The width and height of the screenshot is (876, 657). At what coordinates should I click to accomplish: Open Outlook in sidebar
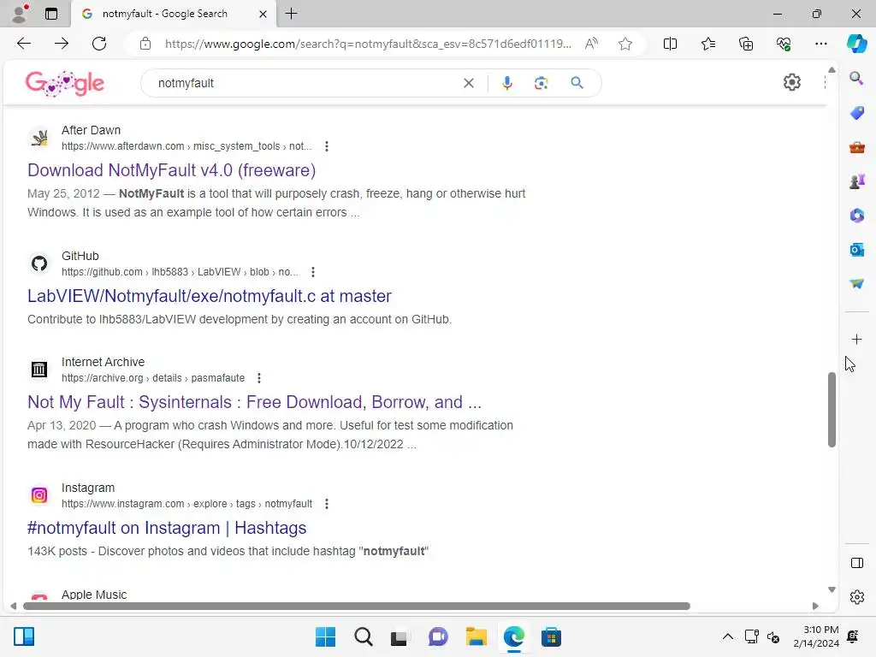tap(856, 250)
